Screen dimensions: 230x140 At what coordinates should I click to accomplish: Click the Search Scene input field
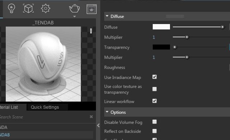coord(44,117)
